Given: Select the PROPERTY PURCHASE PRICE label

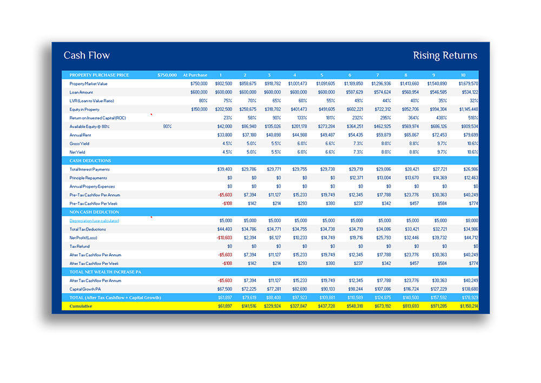Looking at the screenshot, I should 99,75.
